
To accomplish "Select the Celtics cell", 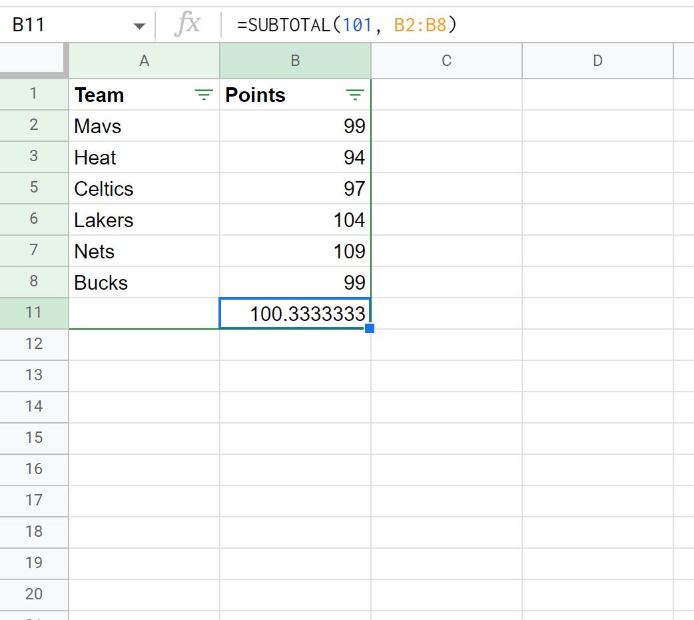I will coord(145,188).
